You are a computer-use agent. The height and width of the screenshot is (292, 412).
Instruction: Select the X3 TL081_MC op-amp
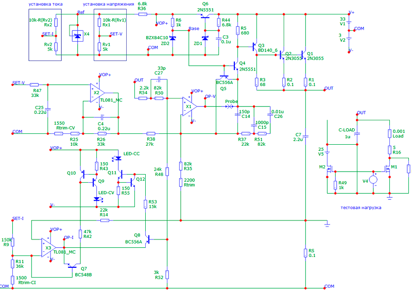pyautogui.click(x=48, y=248)
